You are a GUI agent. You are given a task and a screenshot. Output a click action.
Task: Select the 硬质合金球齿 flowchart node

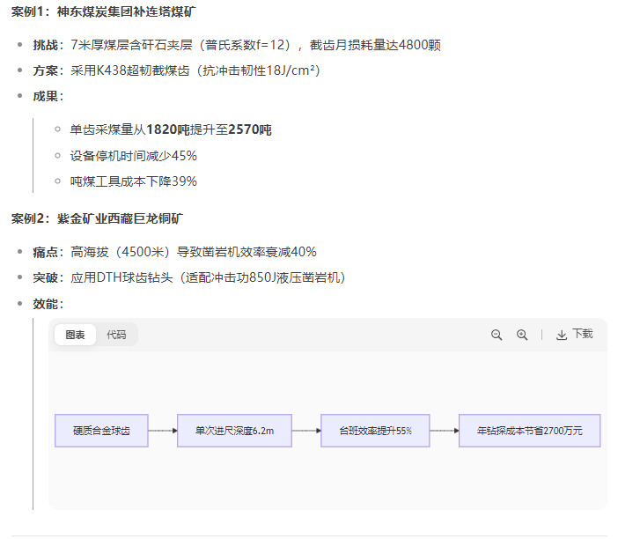coord(101,431)
